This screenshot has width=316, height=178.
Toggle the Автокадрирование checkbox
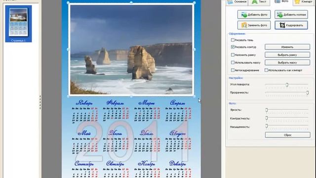(233, 70)
